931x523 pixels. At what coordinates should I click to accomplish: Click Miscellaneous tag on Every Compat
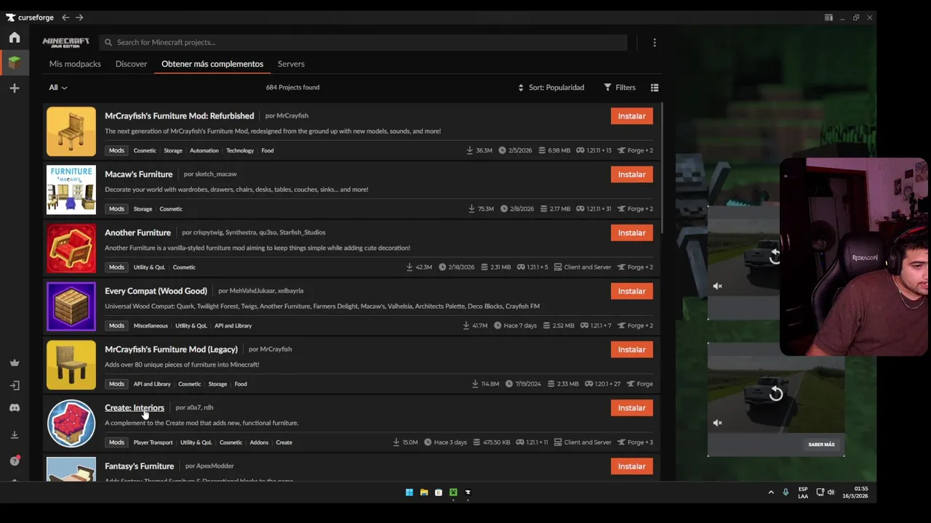point(151,325)
